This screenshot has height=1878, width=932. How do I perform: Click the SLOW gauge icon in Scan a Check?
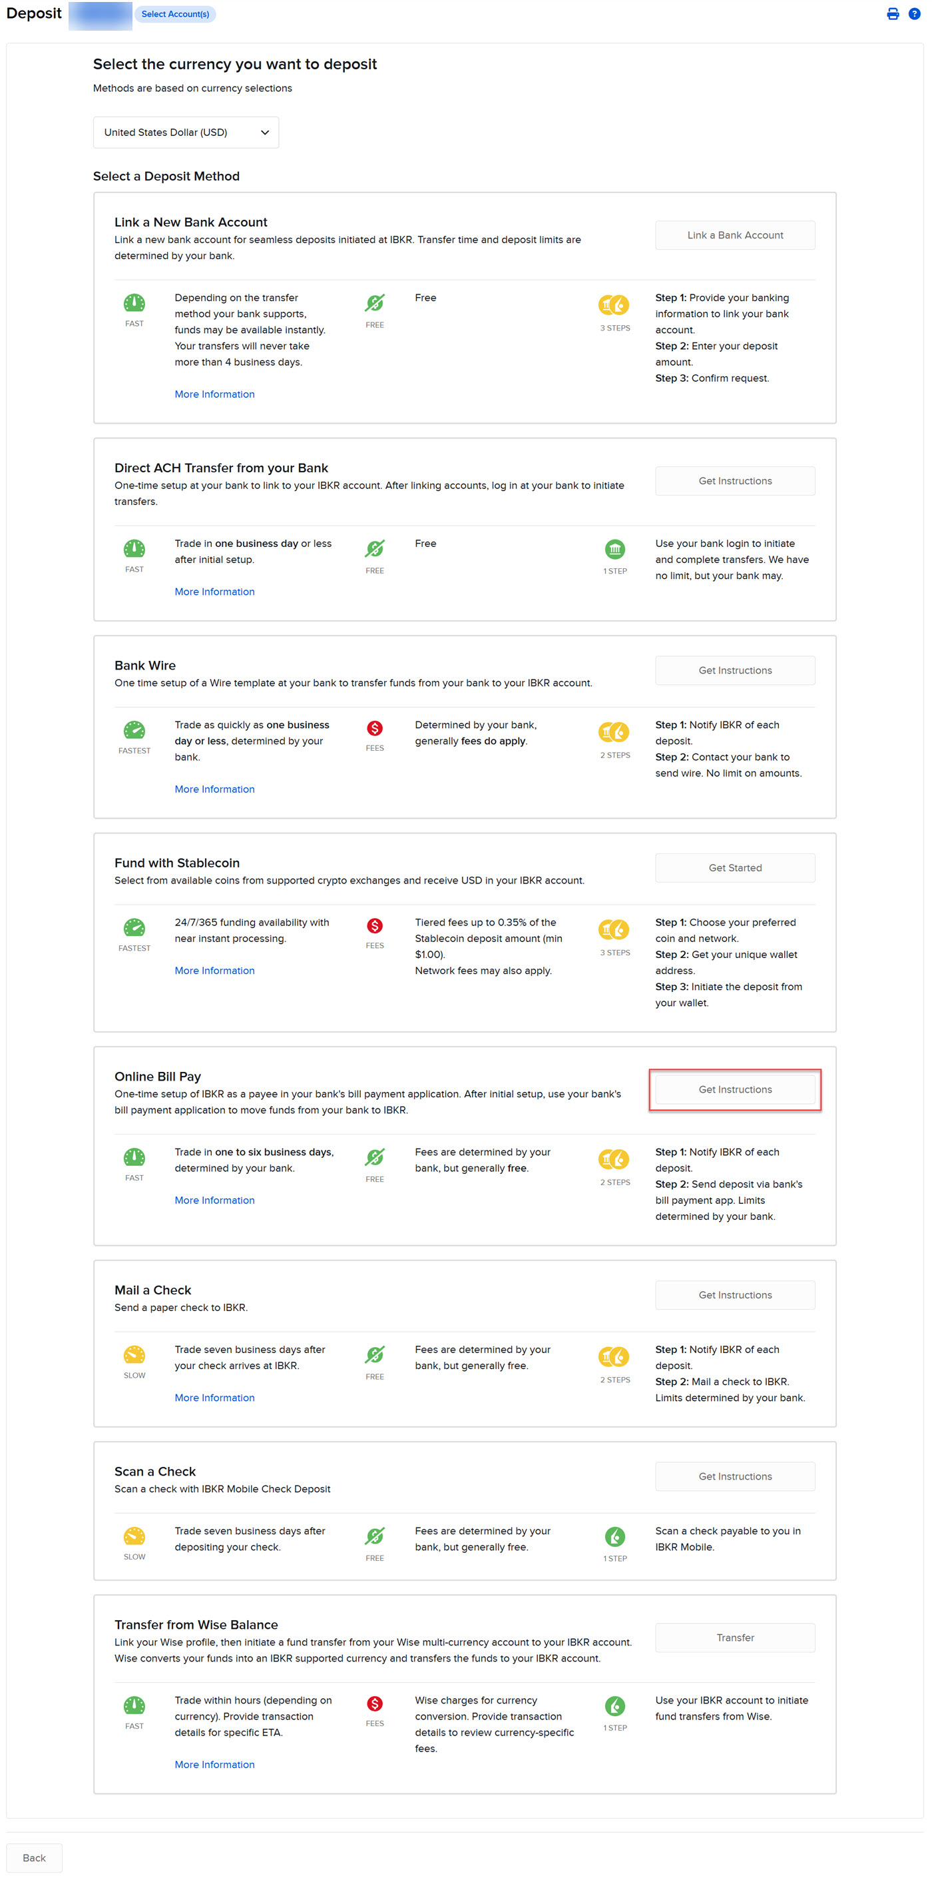coord(134,1536)
